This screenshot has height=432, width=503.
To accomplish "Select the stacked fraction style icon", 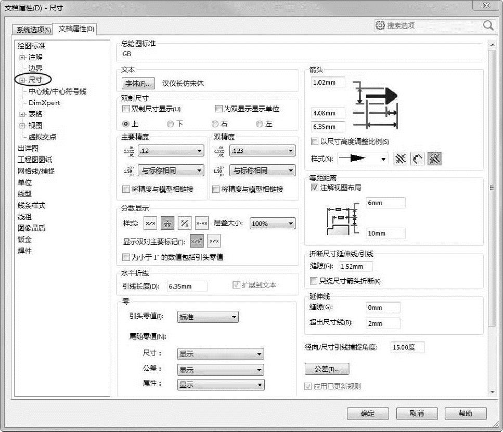I will coord(167,224).
